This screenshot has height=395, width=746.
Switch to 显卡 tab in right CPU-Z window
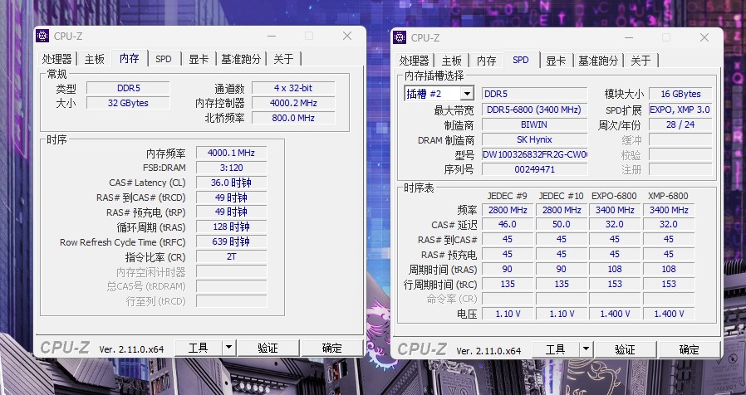coord(556,61)
